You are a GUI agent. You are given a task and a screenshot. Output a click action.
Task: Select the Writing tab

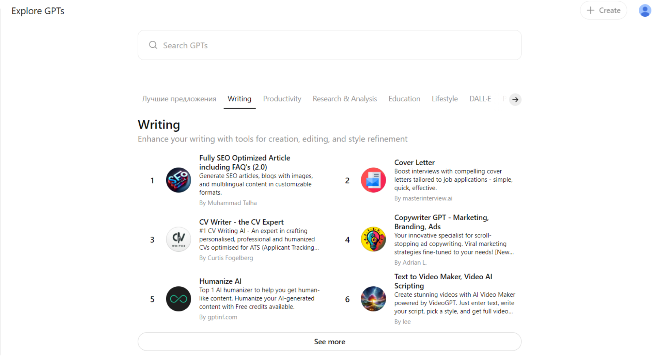pyautogui.click(x=239, y=99)
